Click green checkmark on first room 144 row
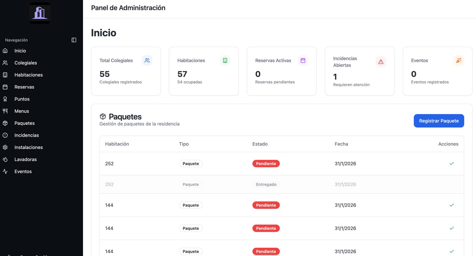Screen dimensions: 476x256 (452, 205)
